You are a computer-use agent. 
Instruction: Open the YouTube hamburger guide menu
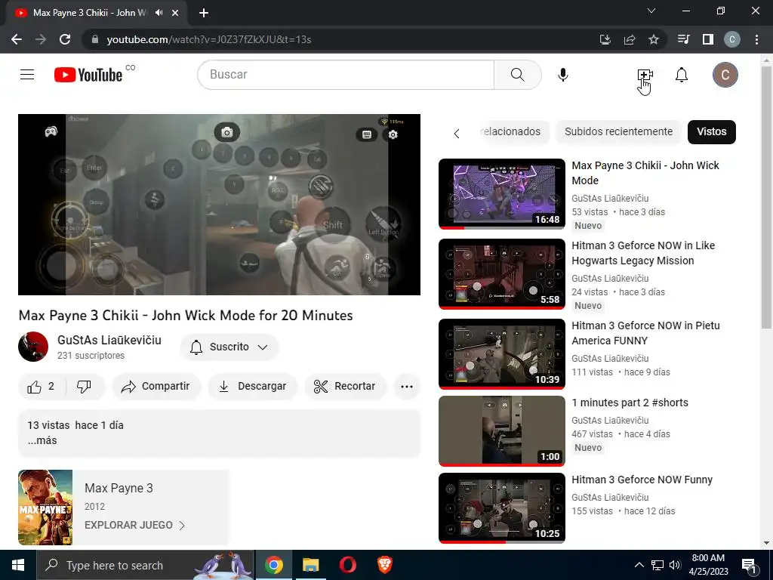(x=27, y=75)
